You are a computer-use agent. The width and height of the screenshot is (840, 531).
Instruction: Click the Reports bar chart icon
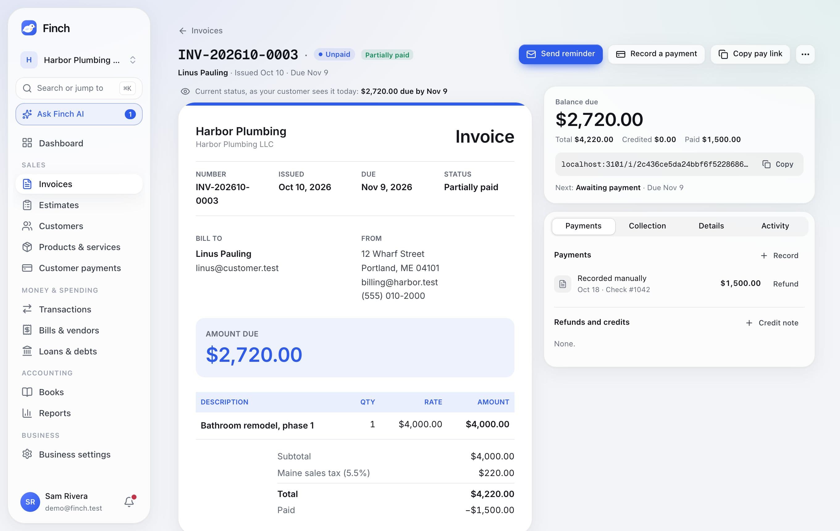[x=27, y=413]
